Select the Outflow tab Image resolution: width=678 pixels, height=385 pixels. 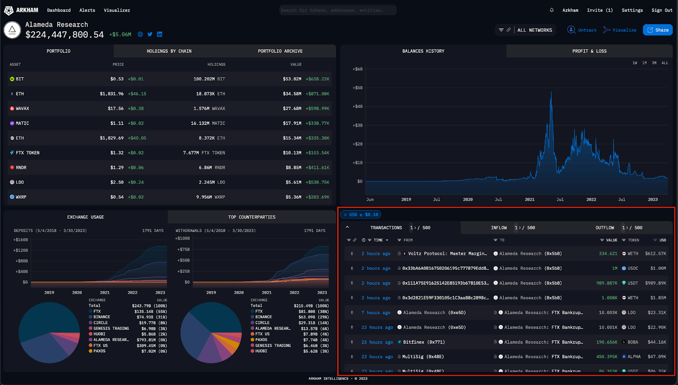[x=605, y=228]
